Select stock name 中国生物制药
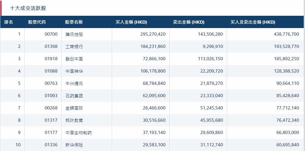The image size is (305, 151). [x=79, y=133]
